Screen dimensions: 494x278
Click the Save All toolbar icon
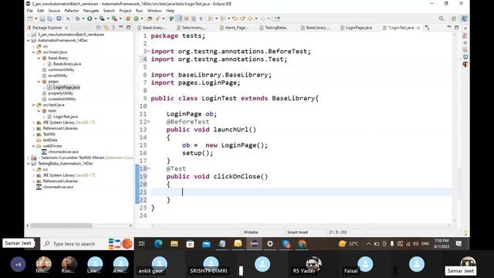[x=49, y=19]
